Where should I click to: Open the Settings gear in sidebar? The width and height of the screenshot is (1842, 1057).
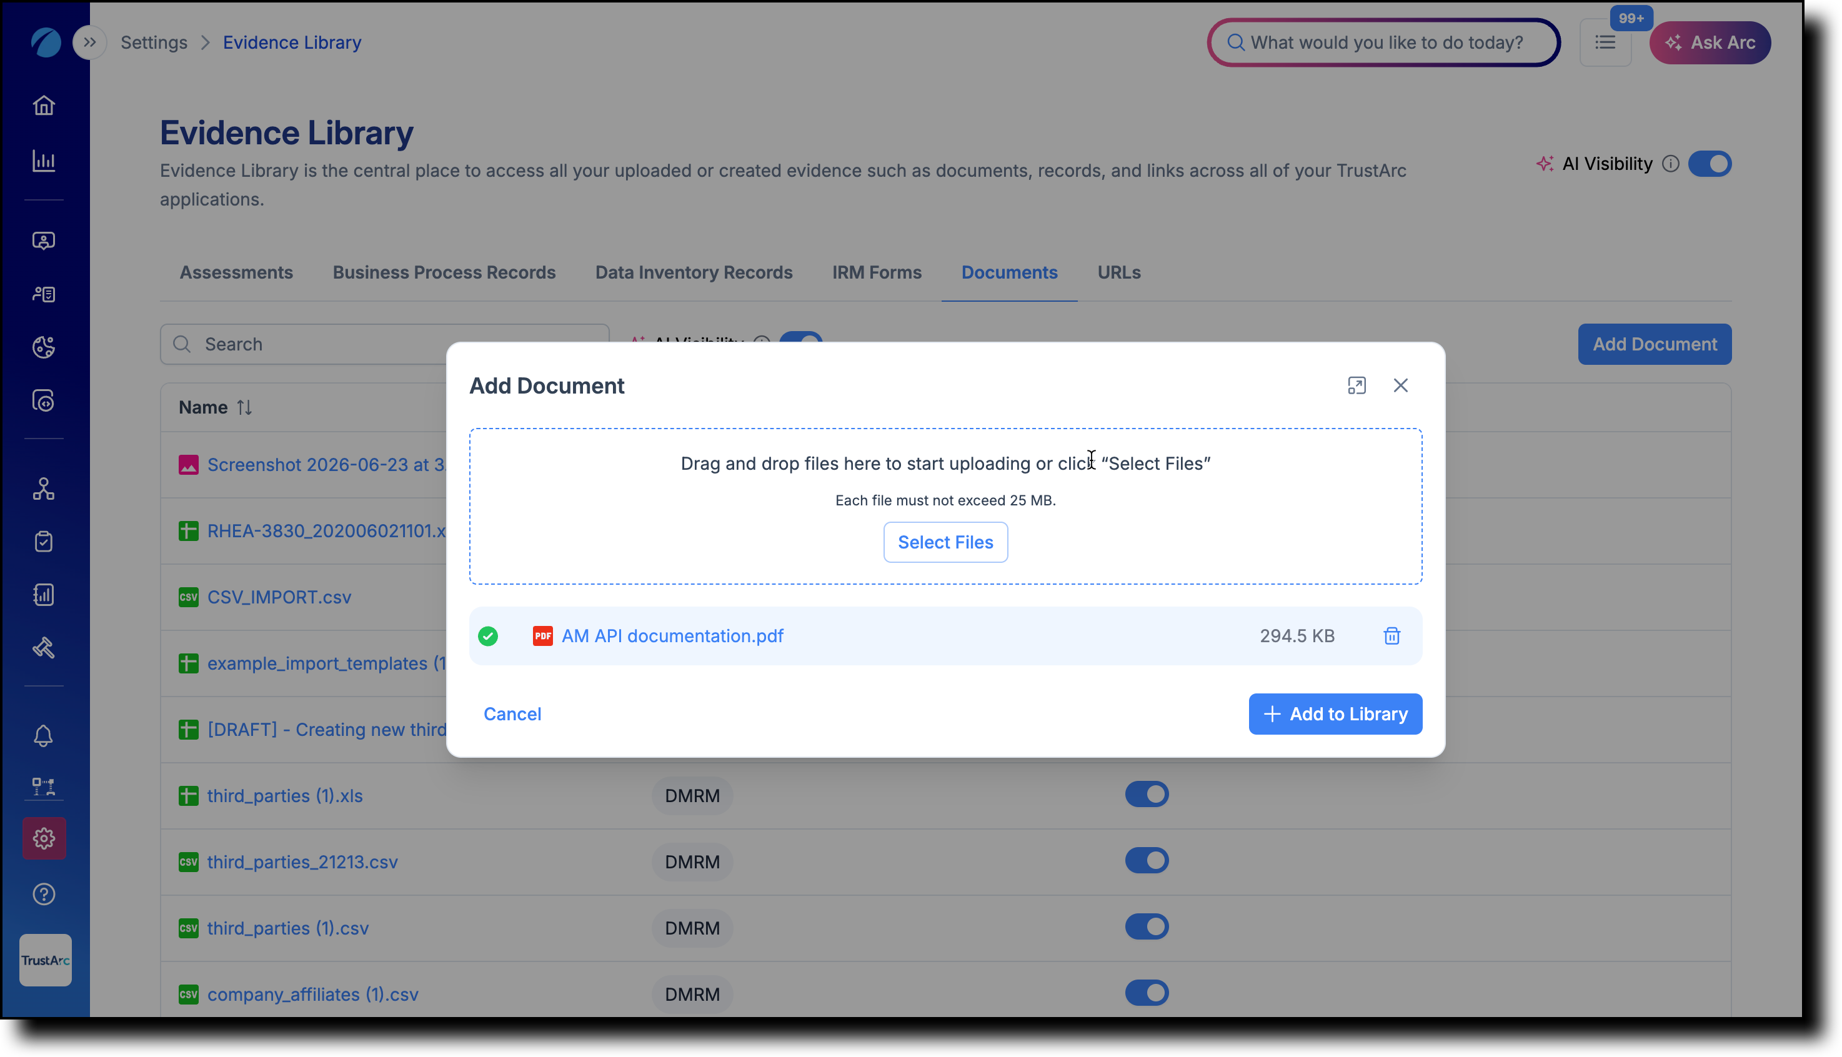(x=44, y=838)
